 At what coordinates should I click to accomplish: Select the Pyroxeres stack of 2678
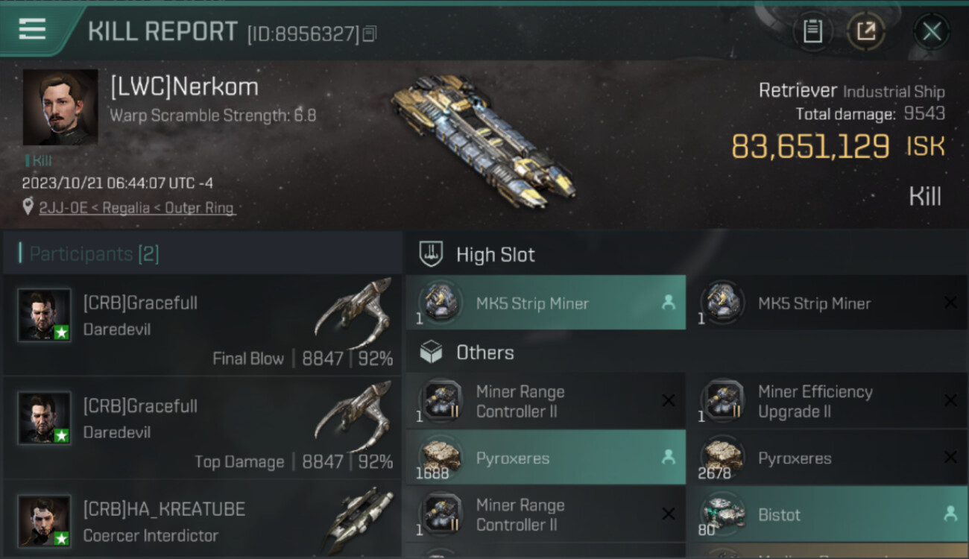coord(827,458)
